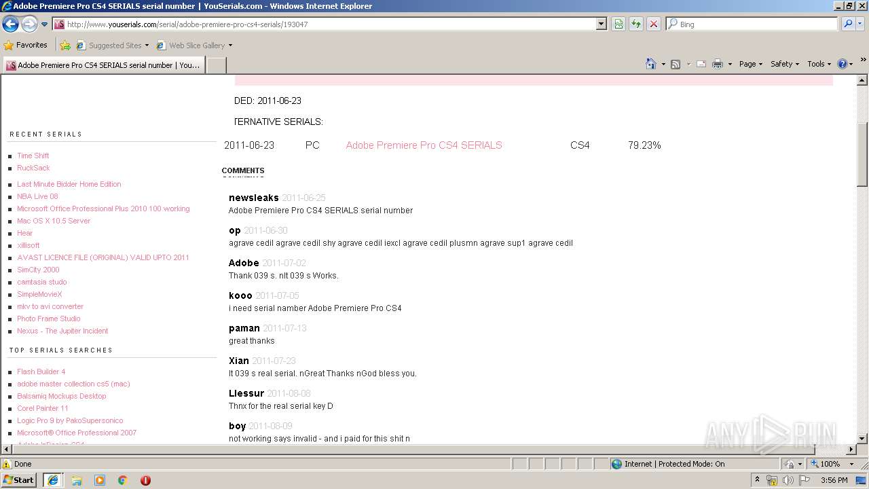Screen dimensions: 869x489
Task: Select the Adobe Premiere Pro CS4 tab
Action: click(103, 65)
